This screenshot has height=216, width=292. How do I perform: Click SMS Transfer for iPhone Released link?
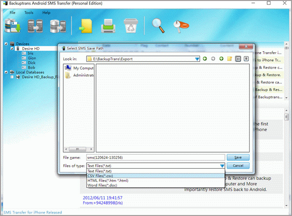pos(33,213)
